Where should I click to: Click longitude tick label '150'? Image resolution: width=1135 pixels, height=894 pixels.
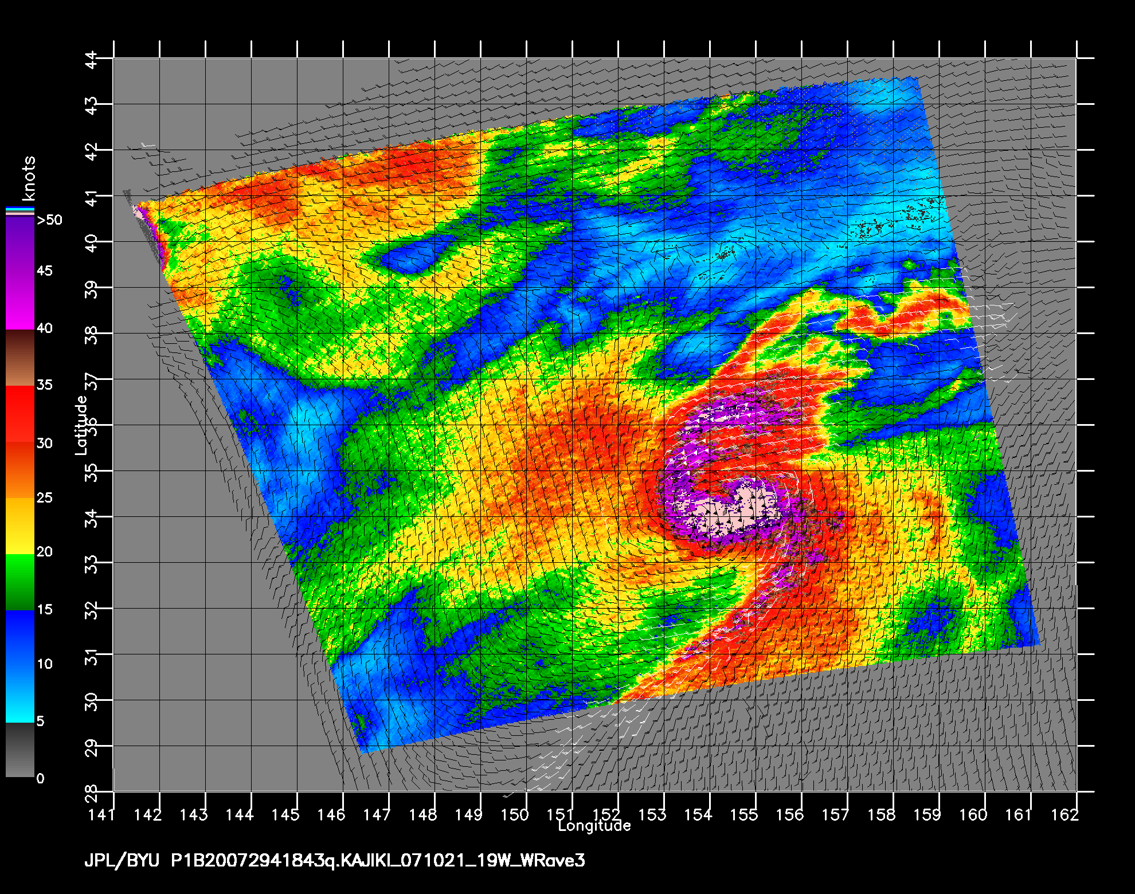click(514, 814)
